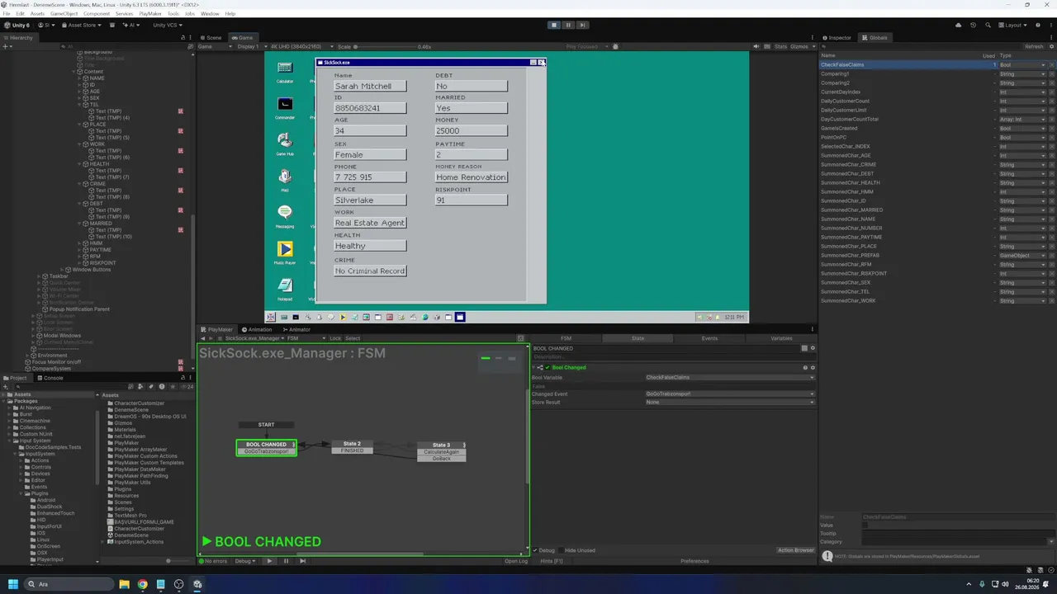Click the Select button in PlayMaker toolbar
Image resolution: width=1057 pixels, height=594 pixels.
click(353, 338)
